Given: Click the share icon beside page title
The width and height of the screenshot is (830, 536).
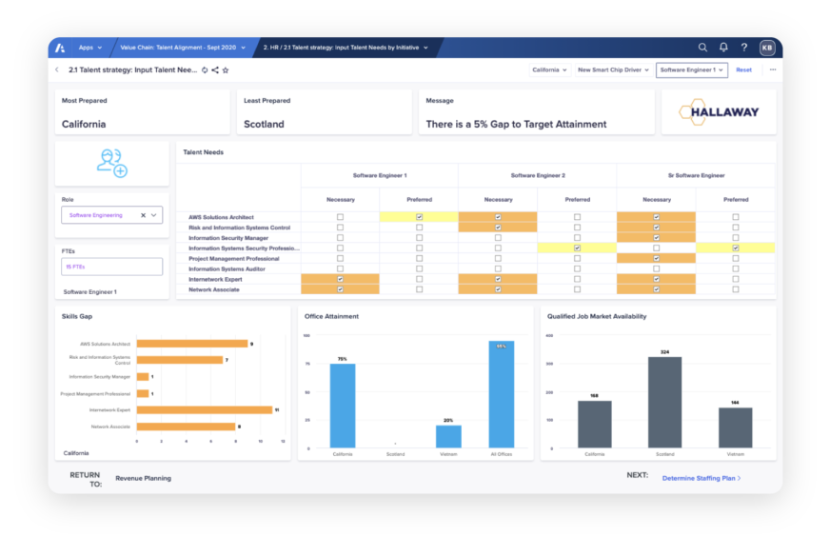Looking at the screenshot, I should tap(215, 69).
